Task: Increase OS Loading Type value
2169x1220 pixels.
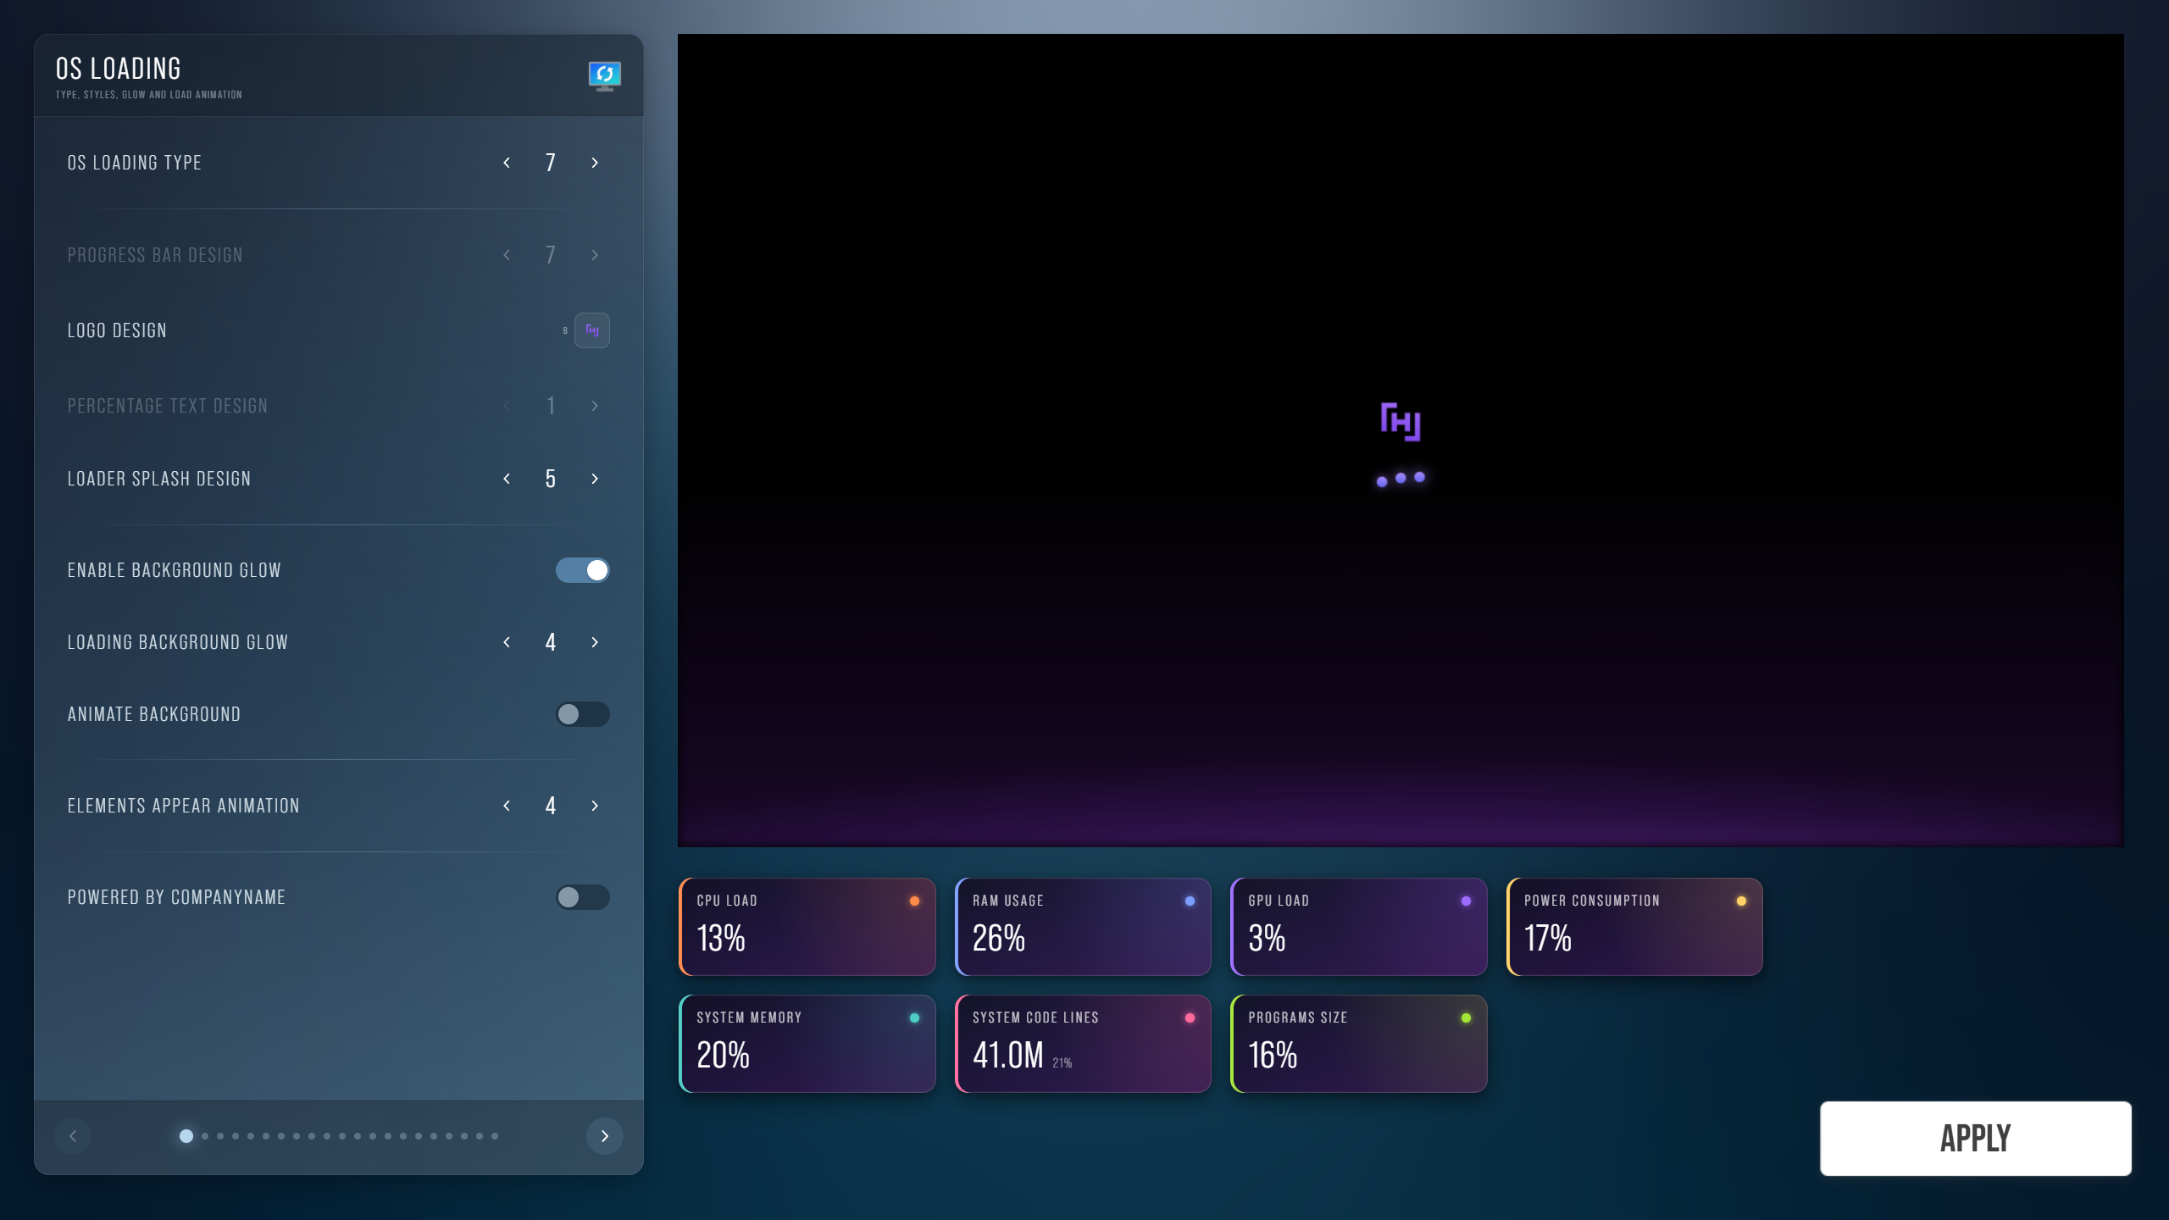Action: coord(595,163)
